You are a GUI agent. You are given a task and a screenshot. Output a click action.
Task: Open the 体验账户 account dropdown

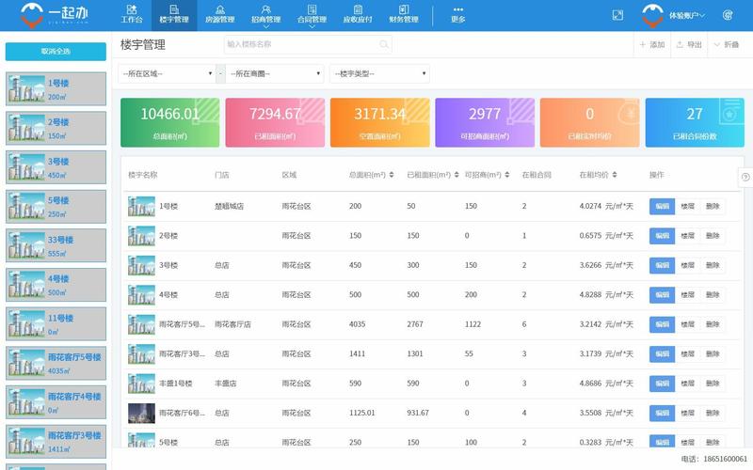coord(674,15)
